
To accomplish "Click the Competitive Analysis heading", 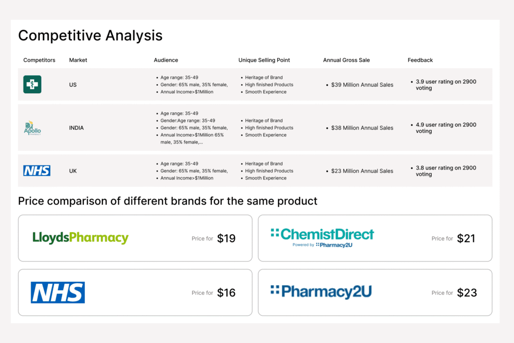I will (x=90, y=36).
